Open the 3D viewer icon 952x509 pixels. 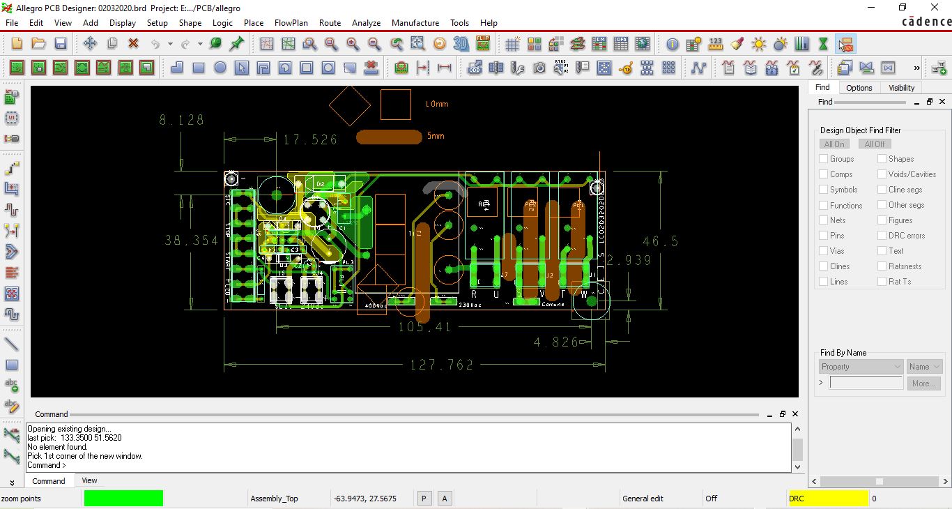[x=461, y=44]
